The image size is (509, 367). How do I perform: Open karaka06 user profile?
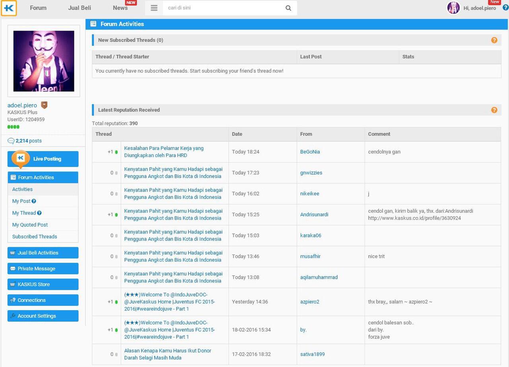click(311, 235)
